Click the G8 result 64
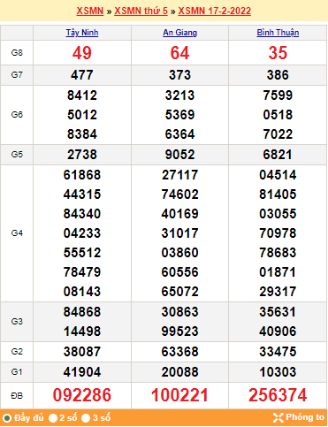This screenshot has height=427, width=328. click(179, 53)
